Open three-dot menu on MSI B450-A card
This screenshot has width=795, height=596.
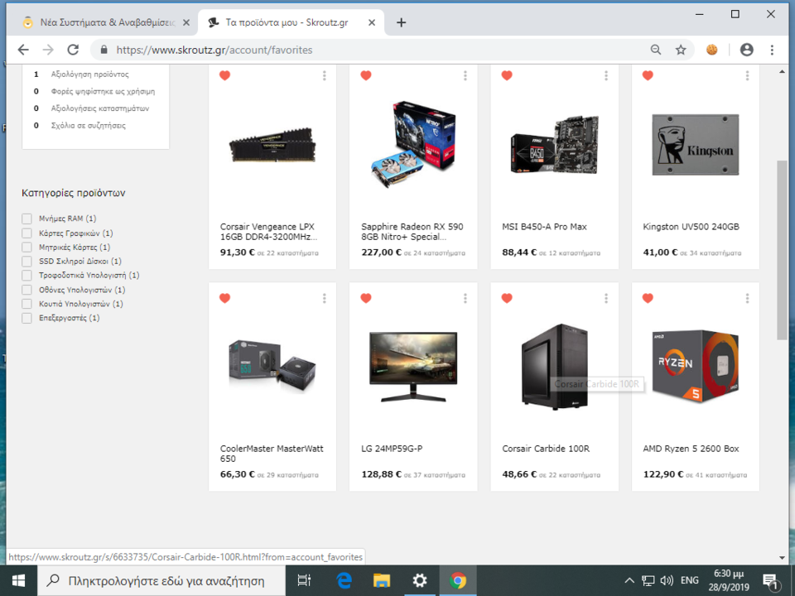606,75
